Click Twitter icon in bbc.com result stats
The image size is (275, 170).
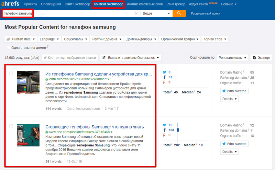coord(164,125)
